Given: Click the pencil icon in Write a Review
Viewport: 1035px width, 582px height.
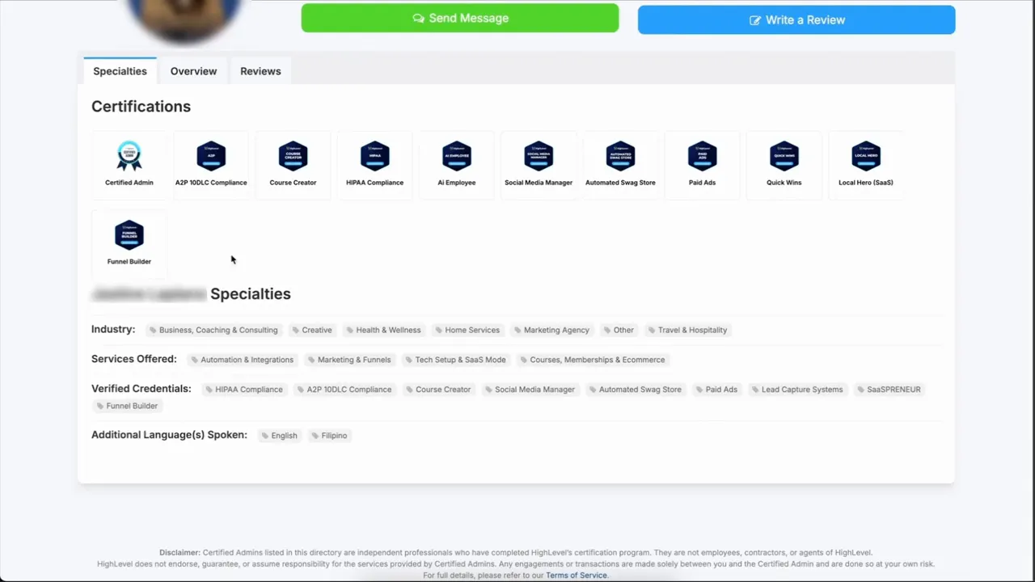Looking at the screenshot, I should 755,20.
